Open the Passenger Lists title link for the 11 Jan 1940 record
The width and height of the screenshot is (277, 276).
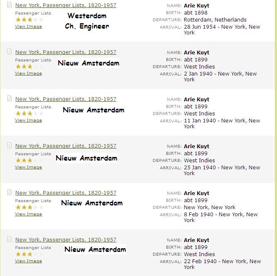click(66, 99)
